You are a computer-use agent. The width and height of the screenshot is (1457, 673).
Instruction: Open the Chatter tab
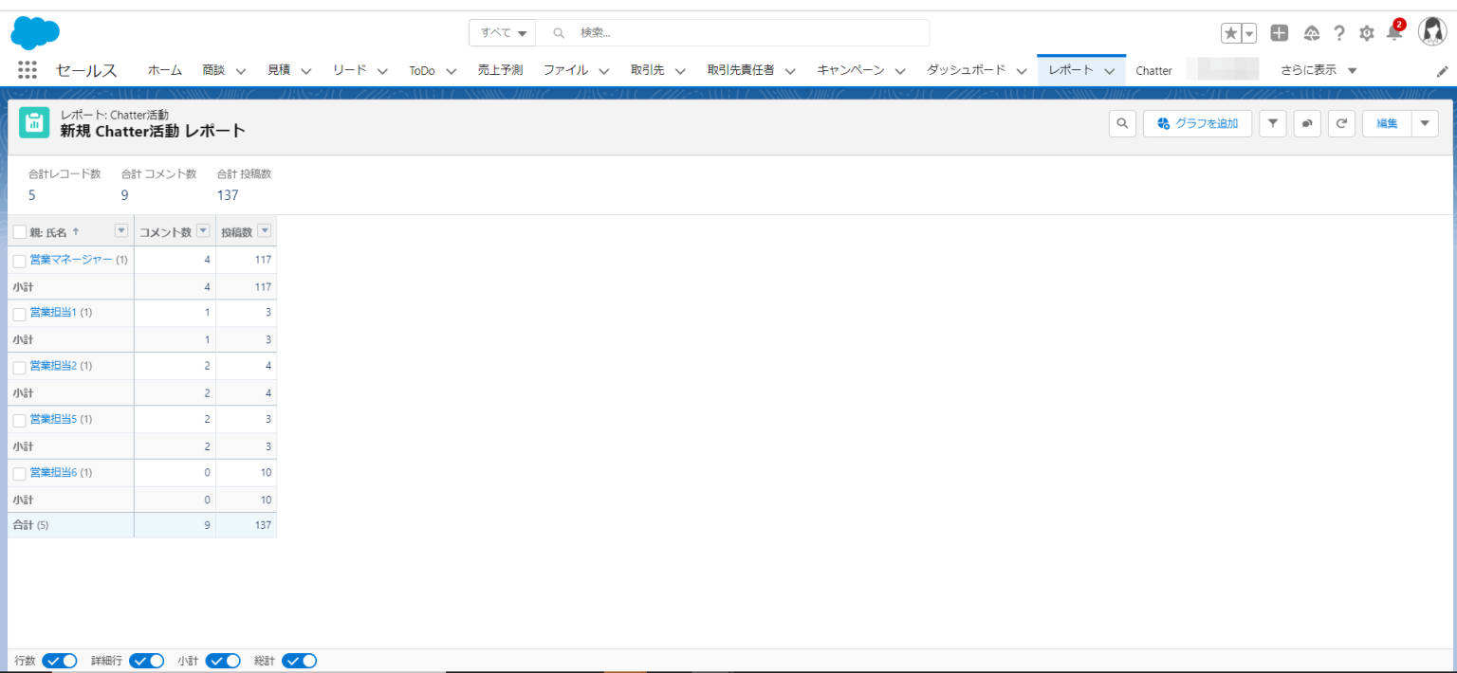[x=1153, y=69]
